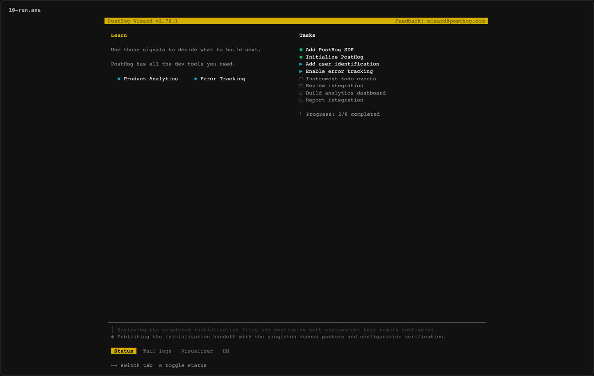
Task: Click the empty box beside Review integration
Action: tap(301, 86)
